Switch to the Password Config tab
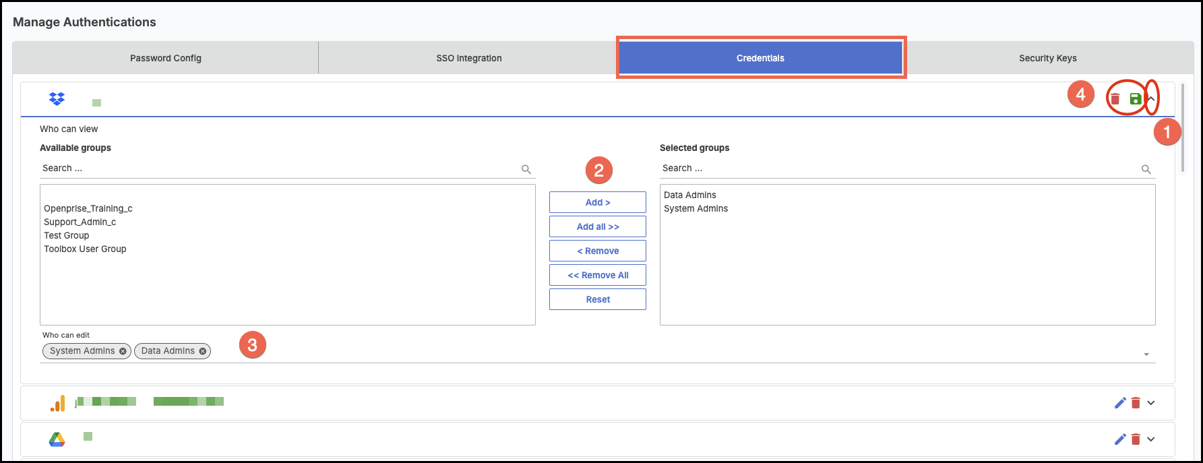The height and width of the screenshot is (463, 1203). [x=166, y=58]
